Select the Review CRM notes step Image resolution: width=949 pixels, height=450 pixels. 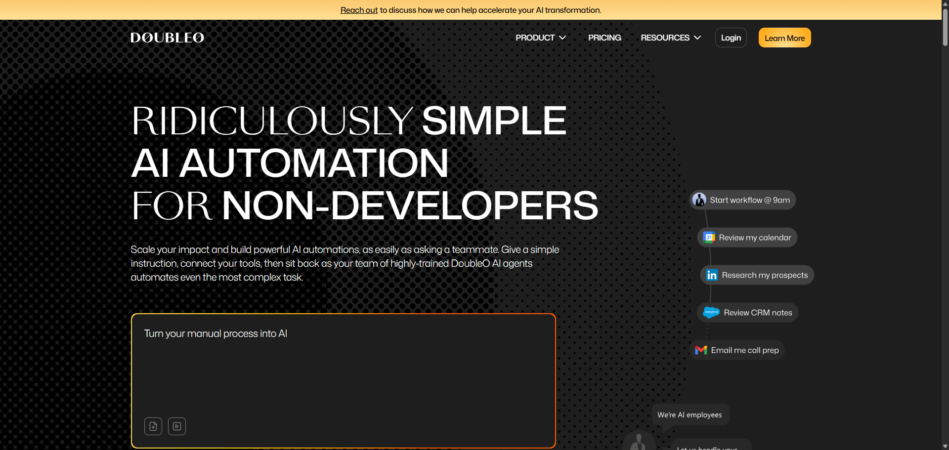click(x=758, y=313)
